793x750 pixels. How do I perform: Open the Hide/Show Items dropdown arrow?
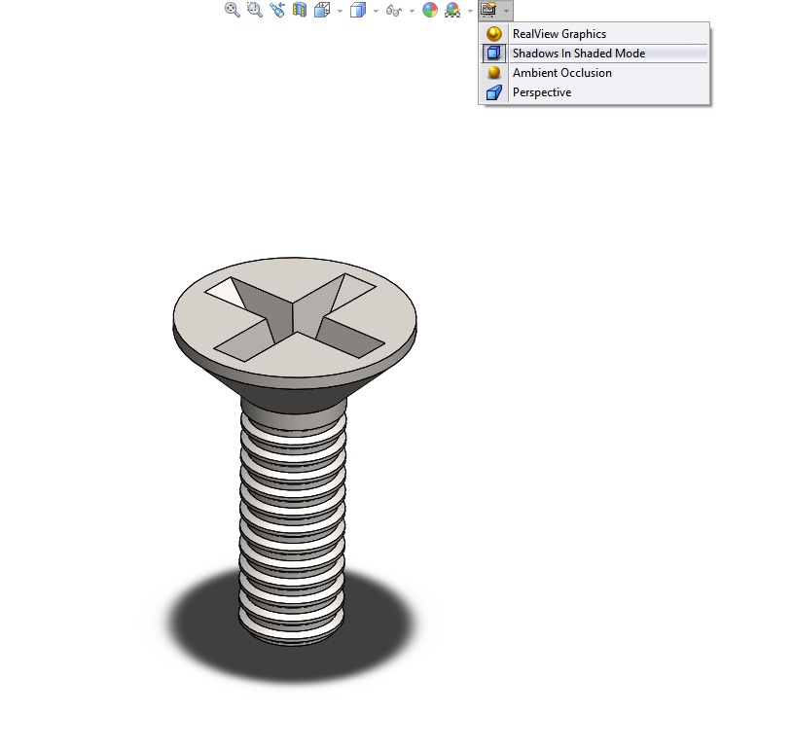[x=412, y=11]
